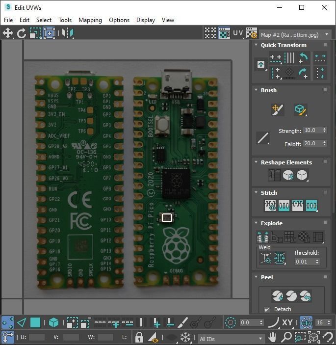336x345 pixels.
Task: Collapse the Stitch rollout
Action: (256, 192)
